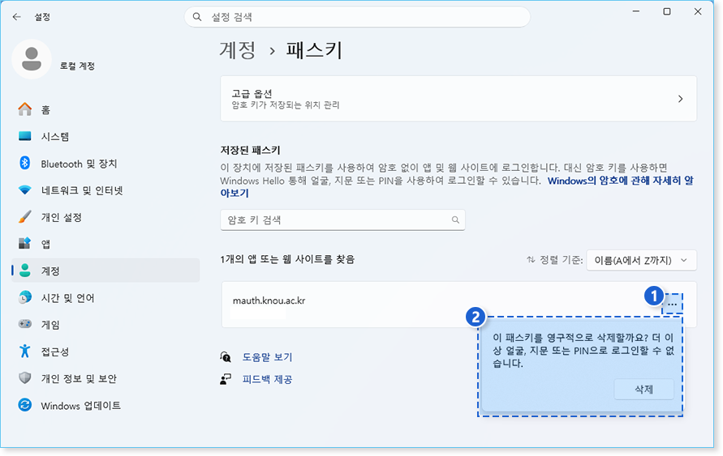
Task: Open Bluetooth 및 장치 settings
Action: click(x=105, y=164)
